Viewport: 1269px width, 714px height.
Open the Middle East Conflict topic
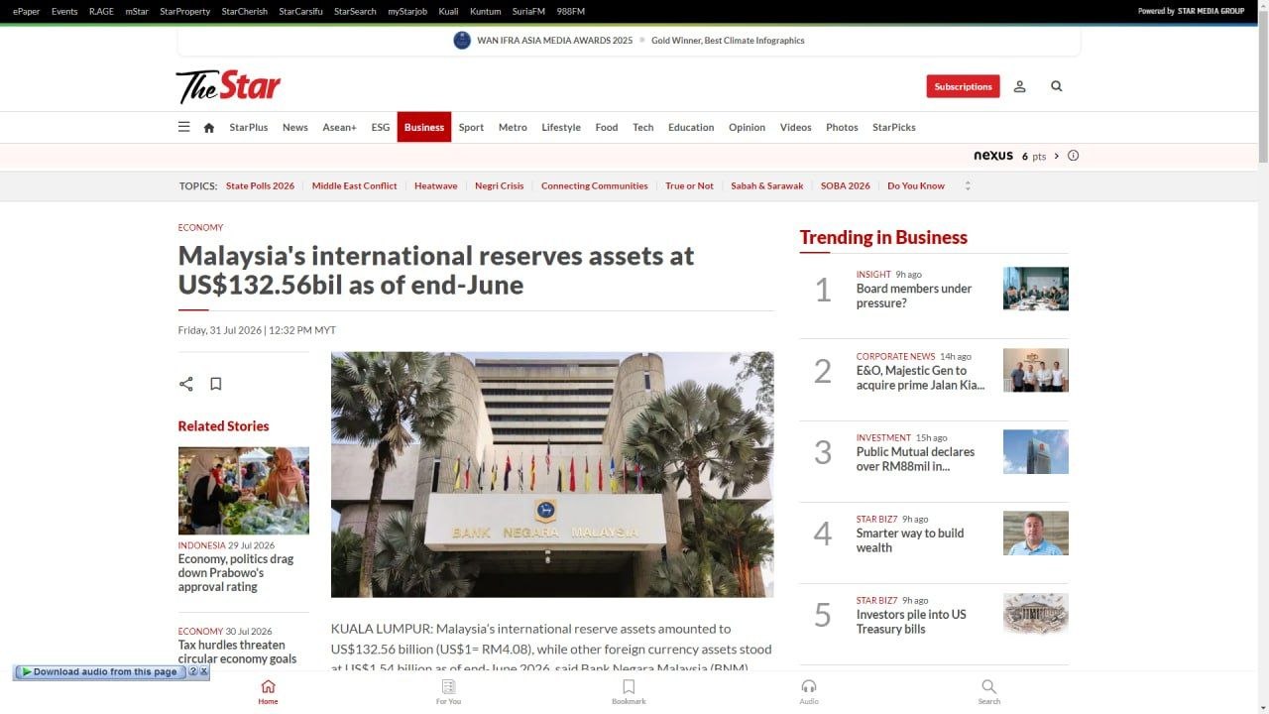pyautogui.click(x=354, y=185)
